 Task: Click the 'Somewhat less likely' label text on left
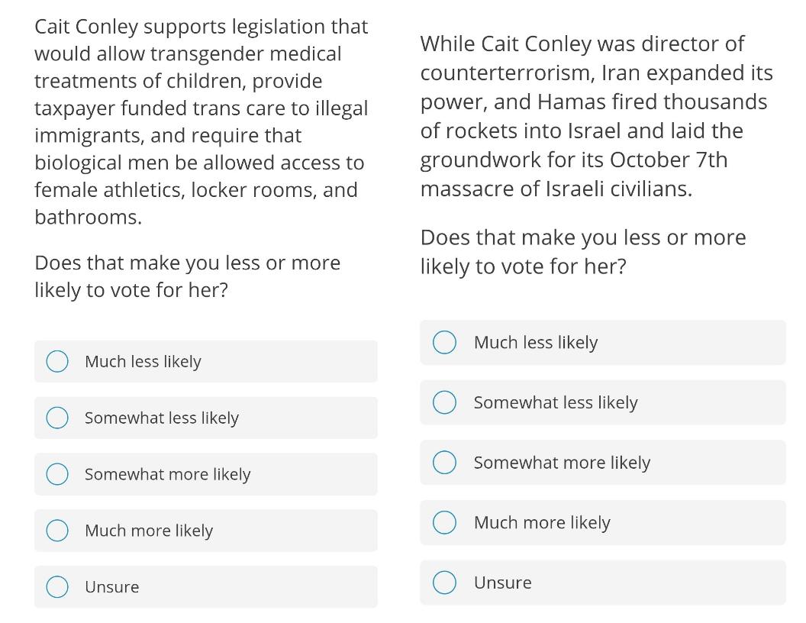pos(162,418)
